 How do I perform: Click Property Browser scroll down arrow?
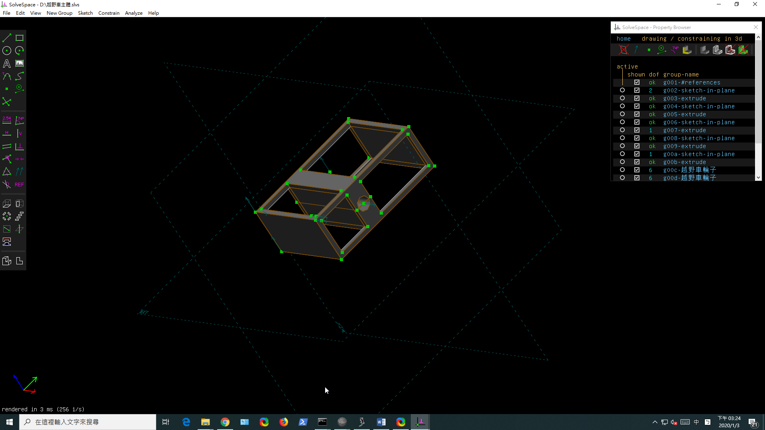(758, 178)
